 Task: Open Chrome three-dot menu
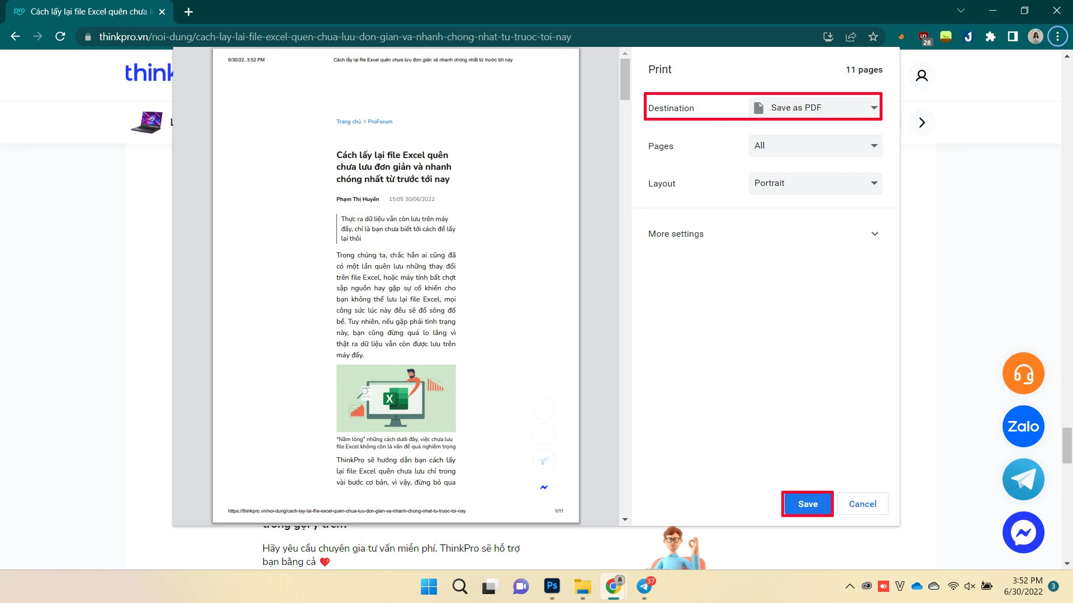(1057, 37)
